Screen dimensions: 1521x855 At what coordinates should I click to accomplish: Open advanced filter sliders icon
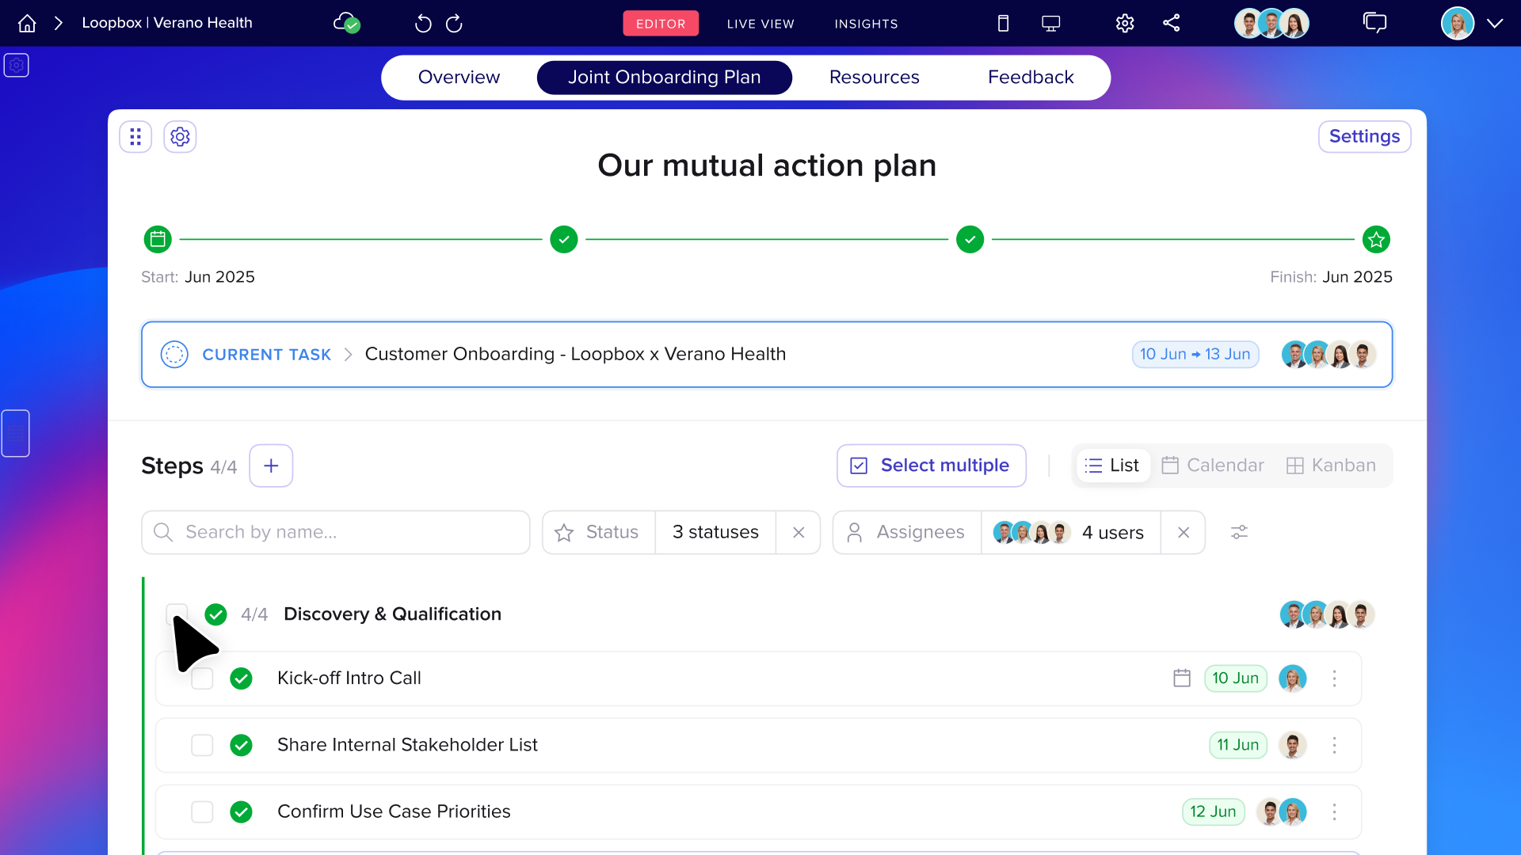pyautogui.click(x=1239, y=533)
